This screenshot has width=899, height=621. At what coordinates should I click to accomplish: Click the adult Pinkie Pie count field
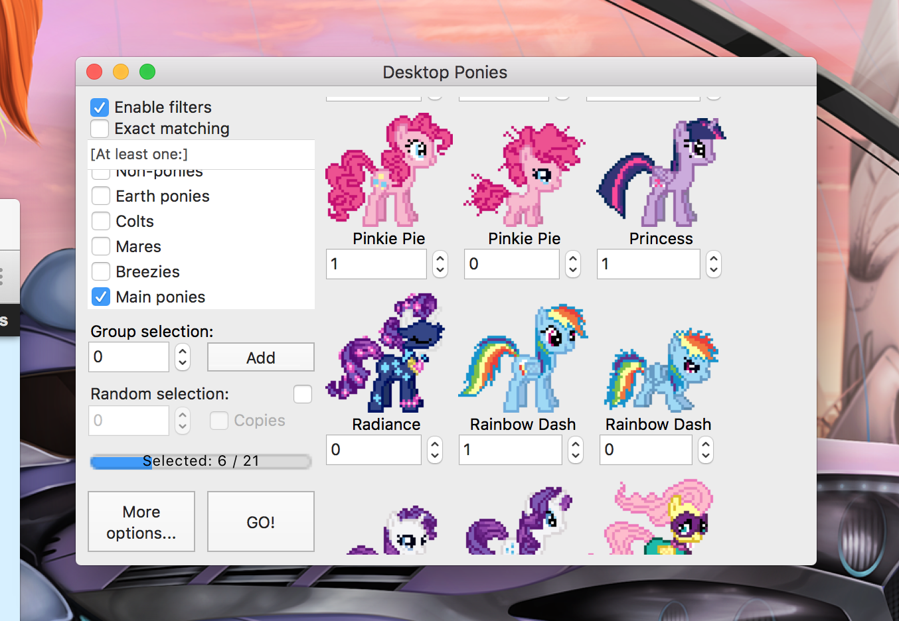click(376, 264)
